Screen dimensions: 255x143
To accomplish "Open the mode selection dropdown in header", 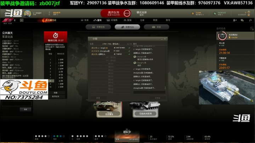I will 142,13.
